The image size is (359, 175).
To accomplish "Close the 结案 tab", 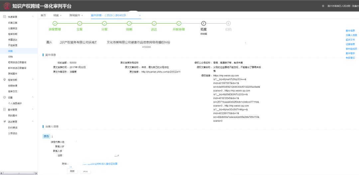I will pos(61,15).
